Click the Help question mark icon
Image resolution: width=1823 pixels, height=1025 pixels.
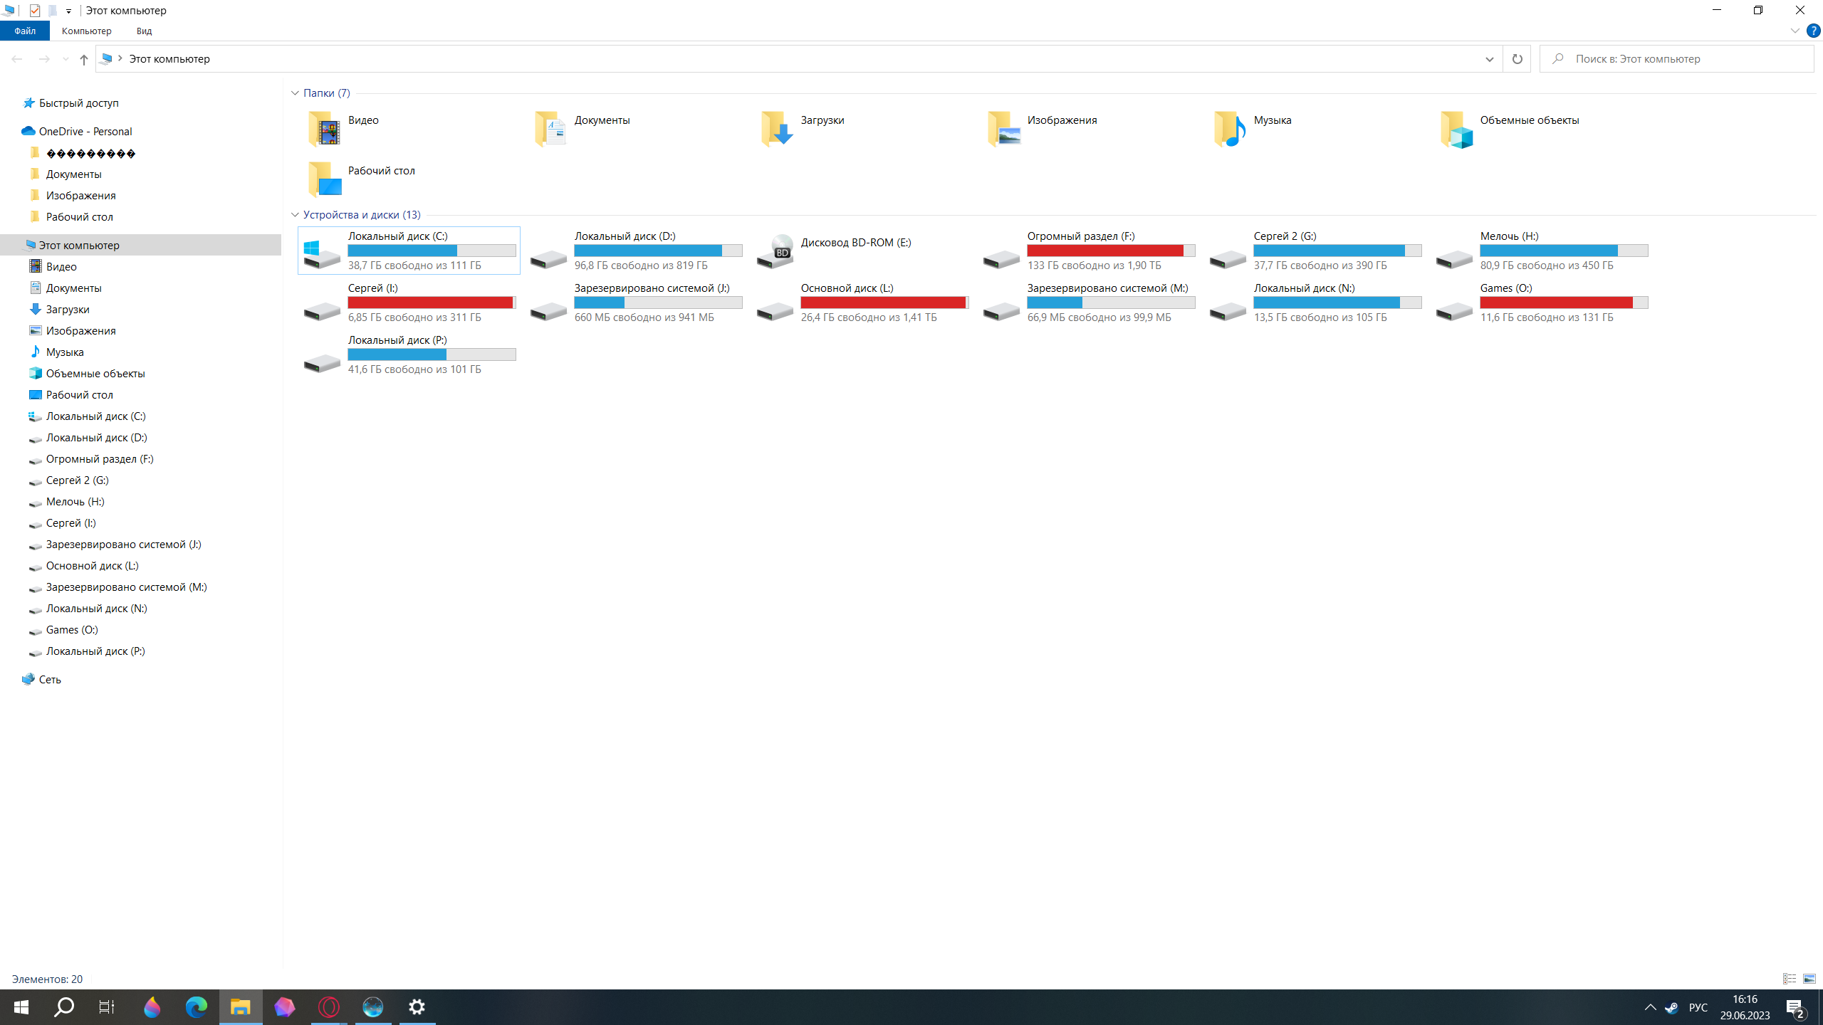point(1813,31)
